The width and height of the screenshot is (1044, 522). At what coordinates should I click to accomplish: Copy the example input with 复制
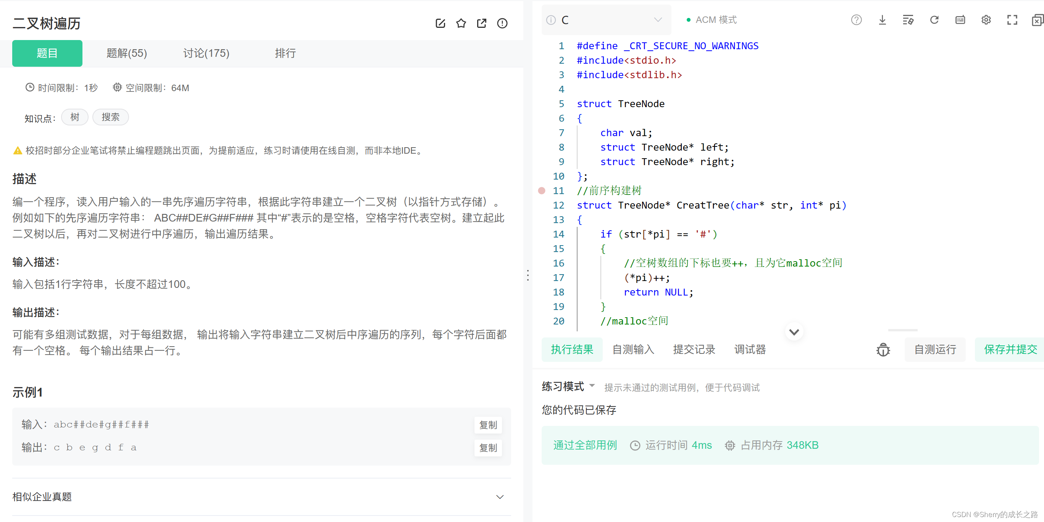click(488, 425)
